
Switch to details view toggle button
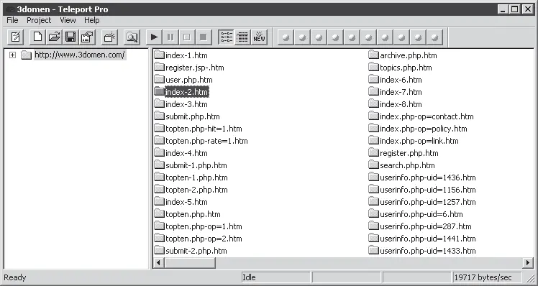[x=242, y=37]
